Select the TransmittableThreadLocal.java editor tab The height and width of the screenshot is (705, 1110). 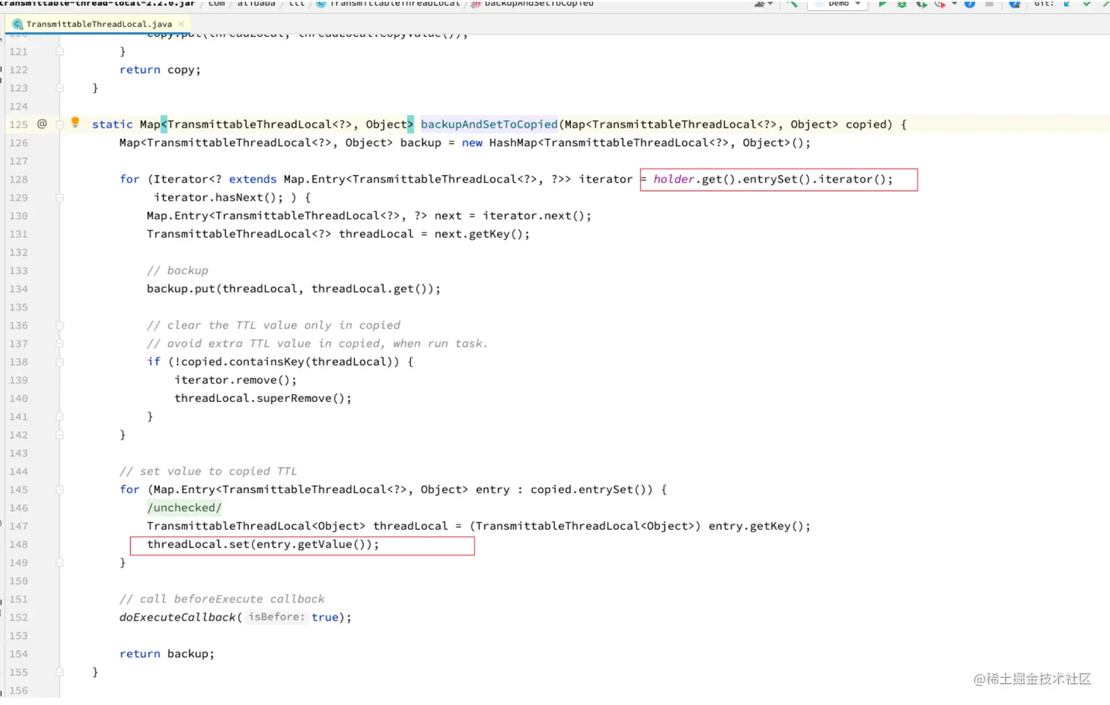(x=99, y=24)
